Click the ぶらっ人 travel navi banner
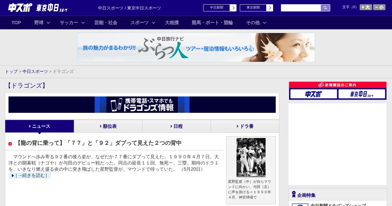The height and width of the screenshot is (206, 392). (x=196, y=47)
